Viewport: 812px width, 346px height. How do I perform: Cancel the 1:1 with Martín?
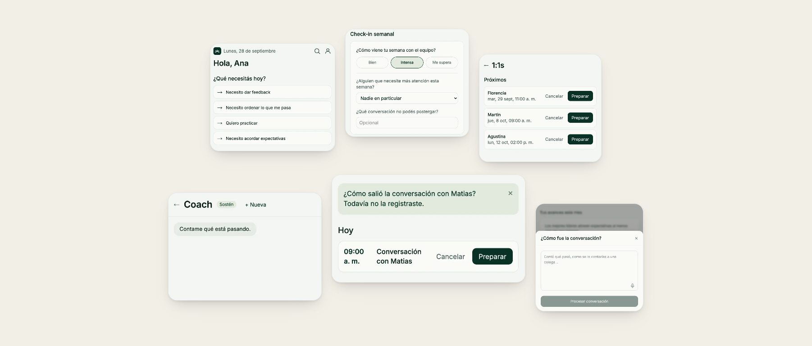pos(554,118)
